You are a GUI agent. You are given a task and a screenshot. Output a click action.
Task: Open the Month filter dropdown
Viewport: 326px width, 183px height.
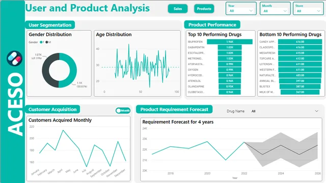[275, 9]
